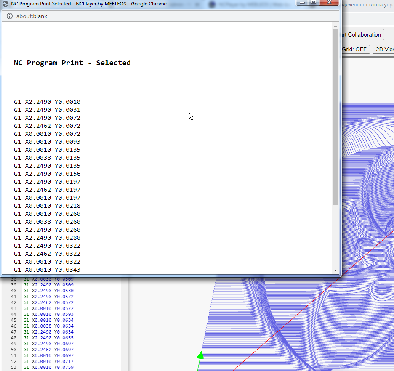The height and width of the screenshot is (371, 394).
Task: Click the about:blank address field
Action: click(x=170, y=16)
